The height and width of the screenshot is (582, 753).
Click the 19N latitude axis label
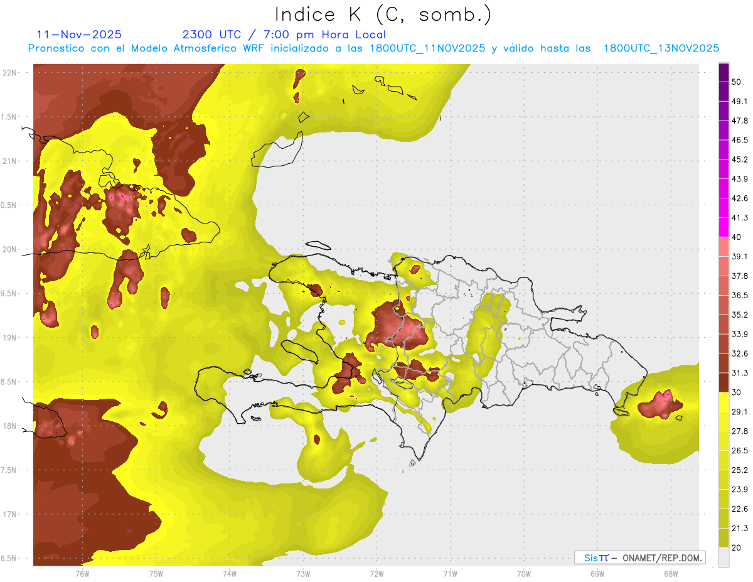pos(10,337)
